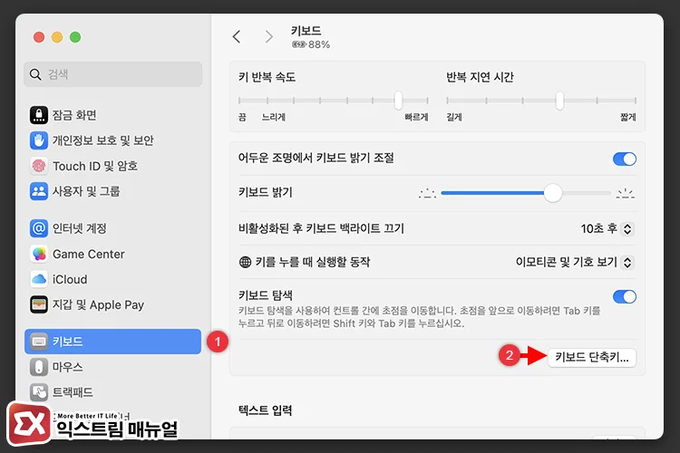Click the 반복 지연 시간 slider knob
Screen dimensions: 680x453
pos(560,101)
